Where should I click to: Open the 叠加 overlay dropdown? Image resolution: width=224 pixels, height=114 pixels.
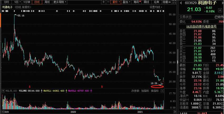click(126, 2)
